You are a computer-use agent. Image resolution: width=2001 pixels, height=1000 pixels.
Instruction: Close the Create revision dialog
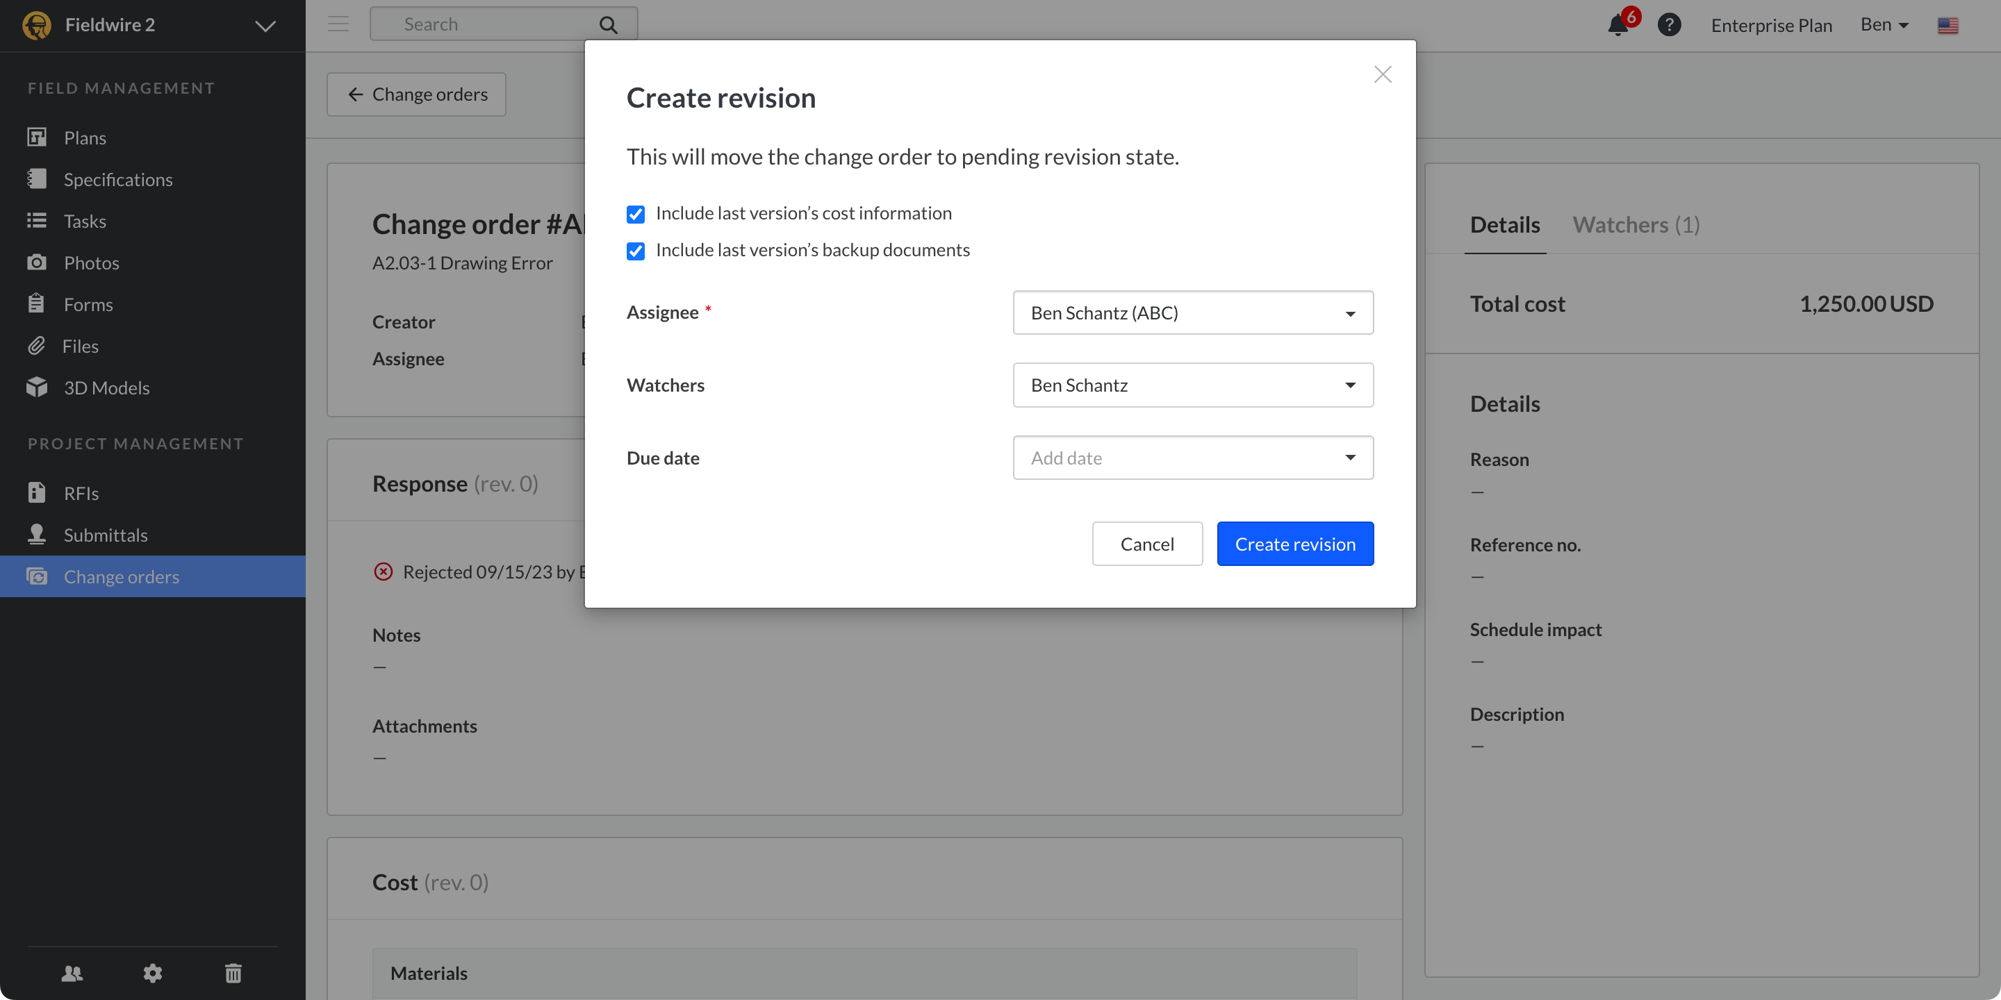click(1382, 74)
